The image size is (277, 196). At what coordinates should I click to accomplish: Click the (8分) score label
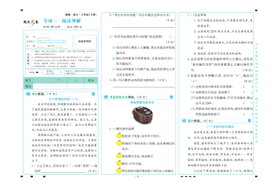[x=248, y=81]
